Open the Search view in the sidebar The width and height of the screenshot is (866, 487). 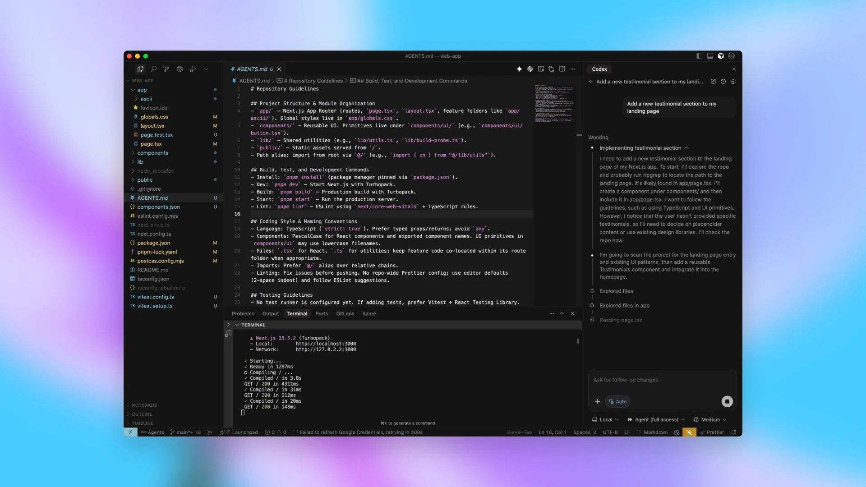coord(154,69)
